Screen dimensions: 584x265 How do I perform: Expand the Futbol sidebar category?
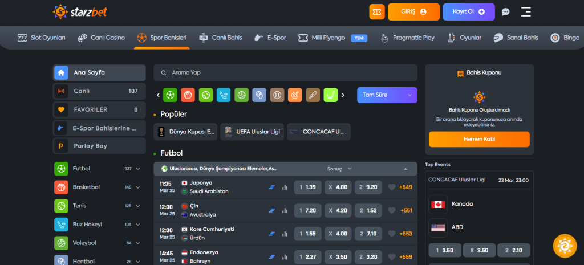pos(138,169)
